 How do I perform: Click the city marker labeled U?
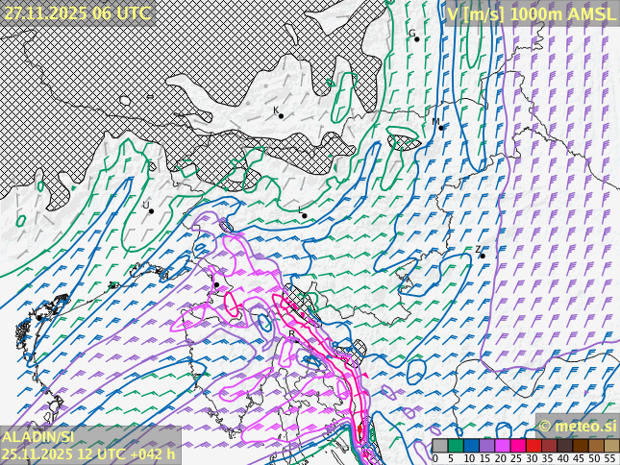click(x=151, y=210)
